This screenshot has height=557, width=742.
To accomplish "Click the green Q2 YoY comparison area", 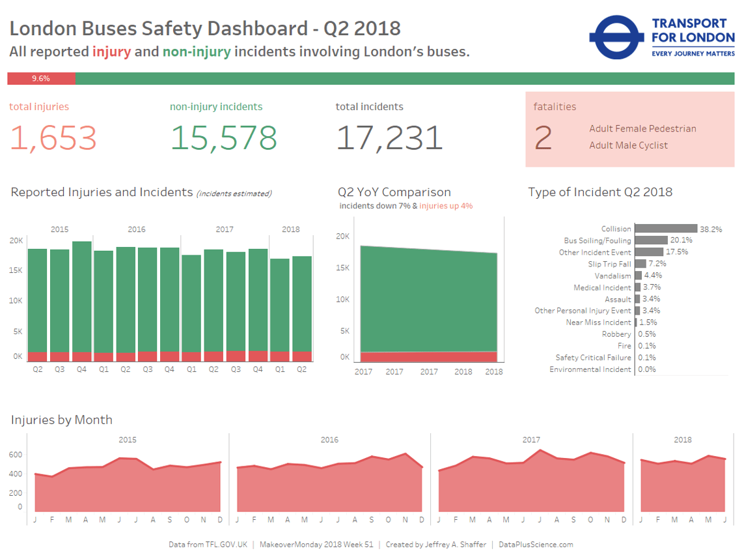I will pyautogui.click(x=429, y=299).
